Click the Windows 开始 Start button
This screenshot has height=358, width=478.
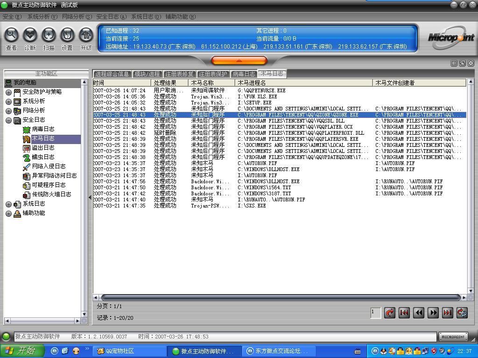[x=22, y=351]
